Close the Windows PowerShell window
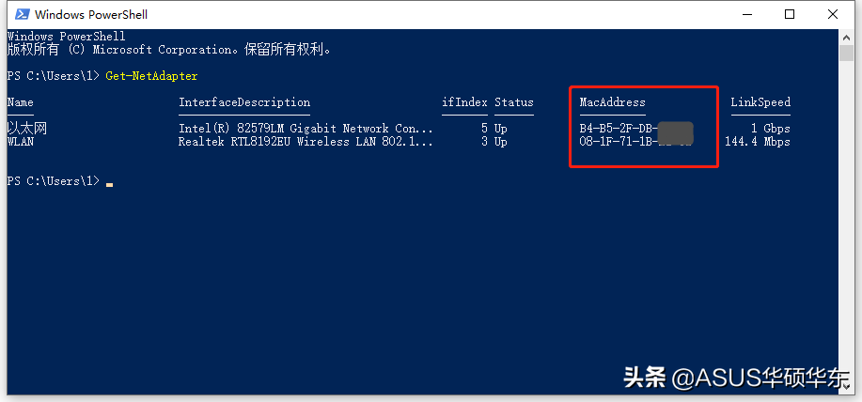The width and height of the screenshot is (862, 402). click(834, 14)
